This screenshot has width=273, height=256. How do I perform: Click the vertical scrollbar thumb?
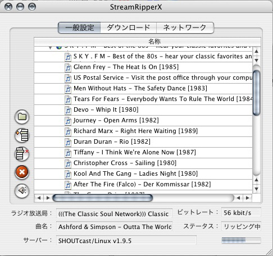(256, 93)
